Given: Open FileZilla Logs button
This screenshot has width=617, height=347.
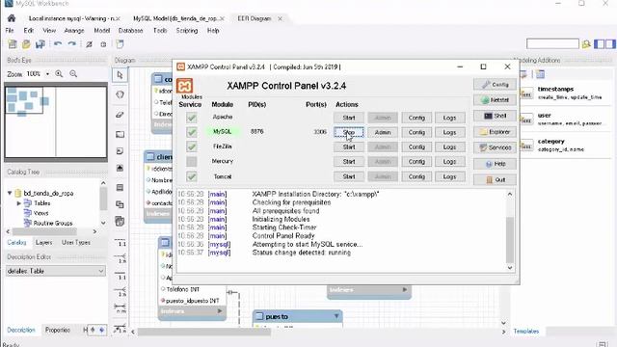Looking at the screenshot, I should tap(449, 147).
